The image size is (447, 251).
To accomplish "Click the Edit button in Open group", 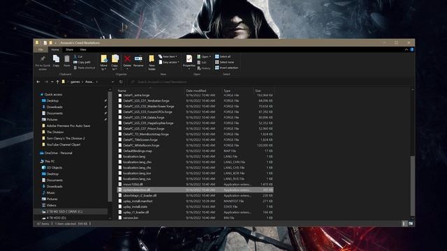I will (202, 62).
